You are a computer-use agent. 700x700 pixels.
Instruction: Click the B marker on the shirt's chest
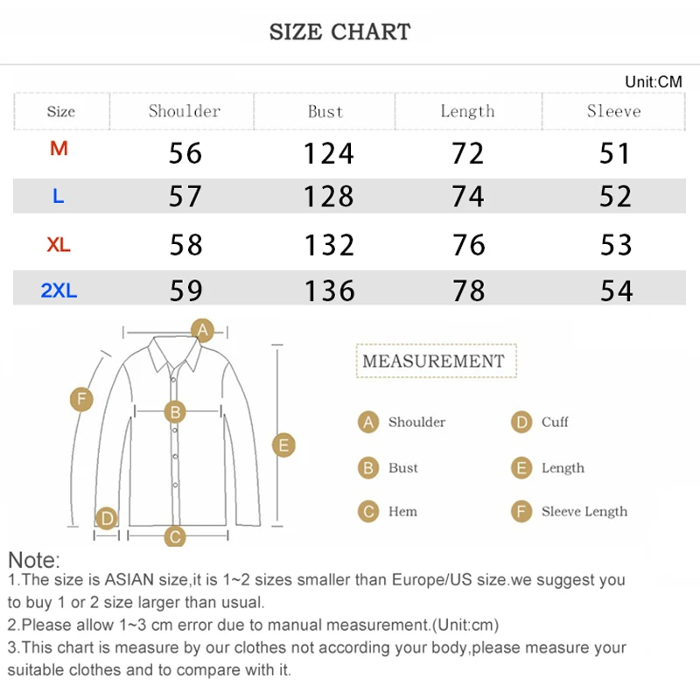click(175, 411)
